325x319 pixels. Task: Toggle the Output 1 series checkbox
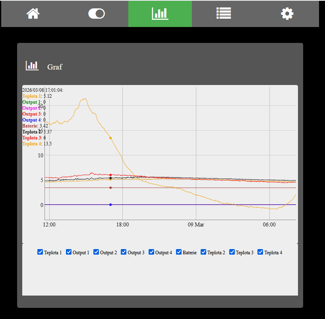point(69,252)
